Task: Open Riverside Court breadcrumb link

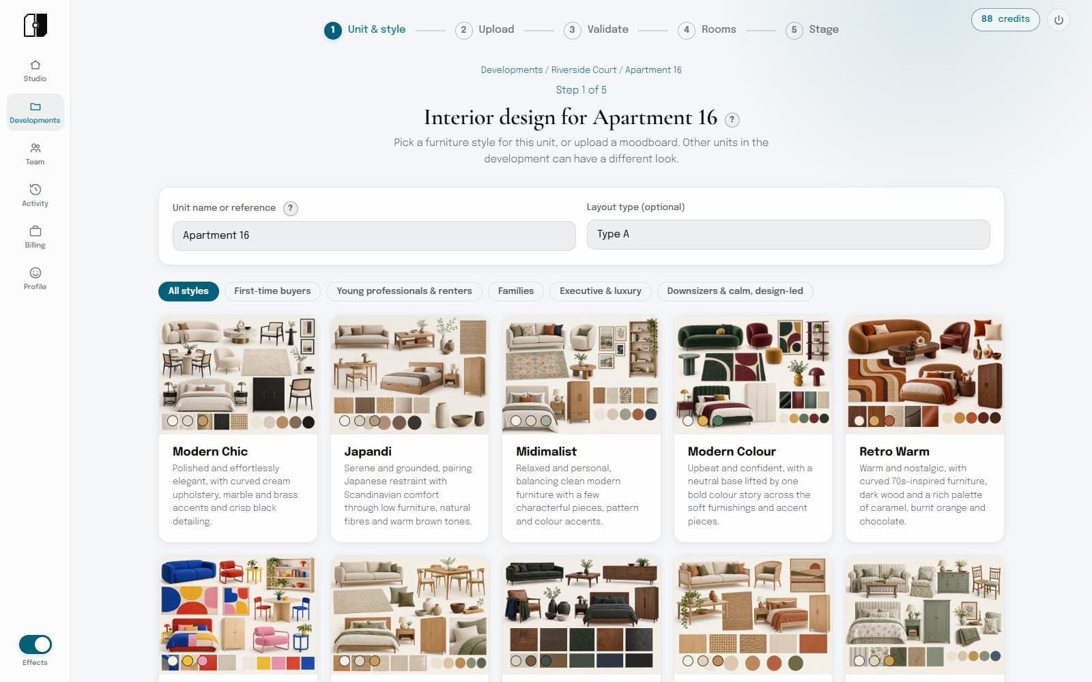Action: click(584, 70)
